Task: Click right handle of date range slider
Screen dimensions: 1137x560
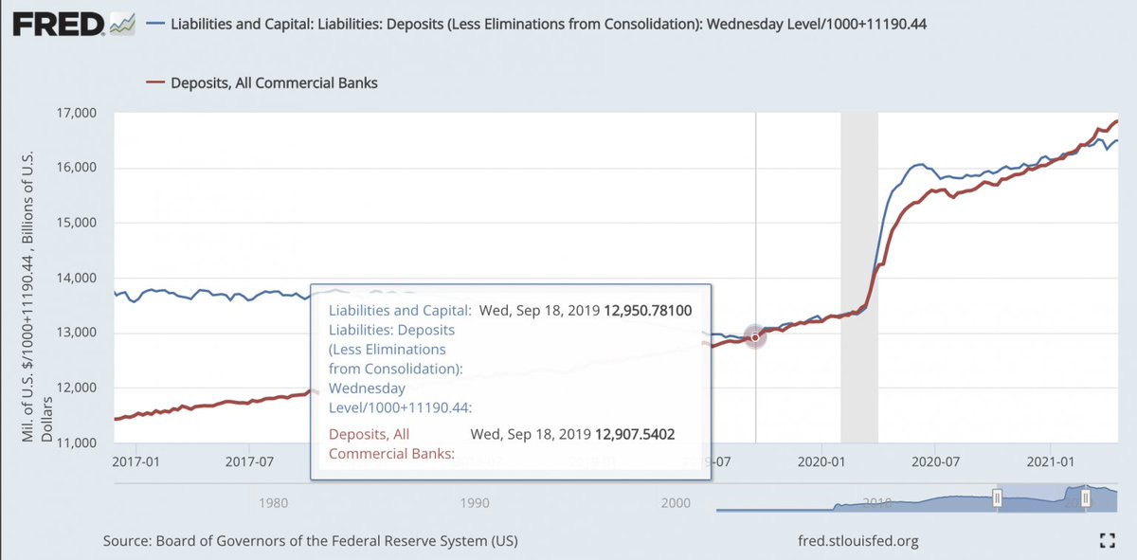Action: pos(1084,499)
